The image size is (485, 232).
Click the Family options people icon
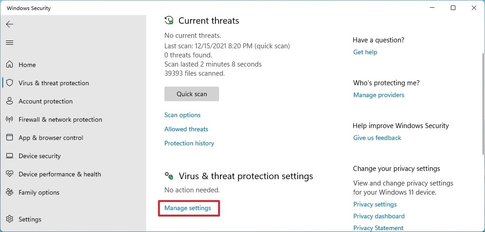pos(10,192)
